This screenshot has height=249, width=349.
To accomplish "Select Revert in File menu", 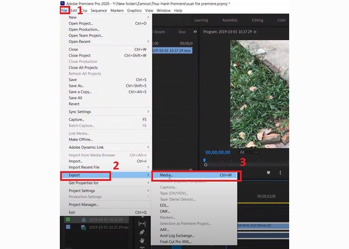I will pos(106,104).
